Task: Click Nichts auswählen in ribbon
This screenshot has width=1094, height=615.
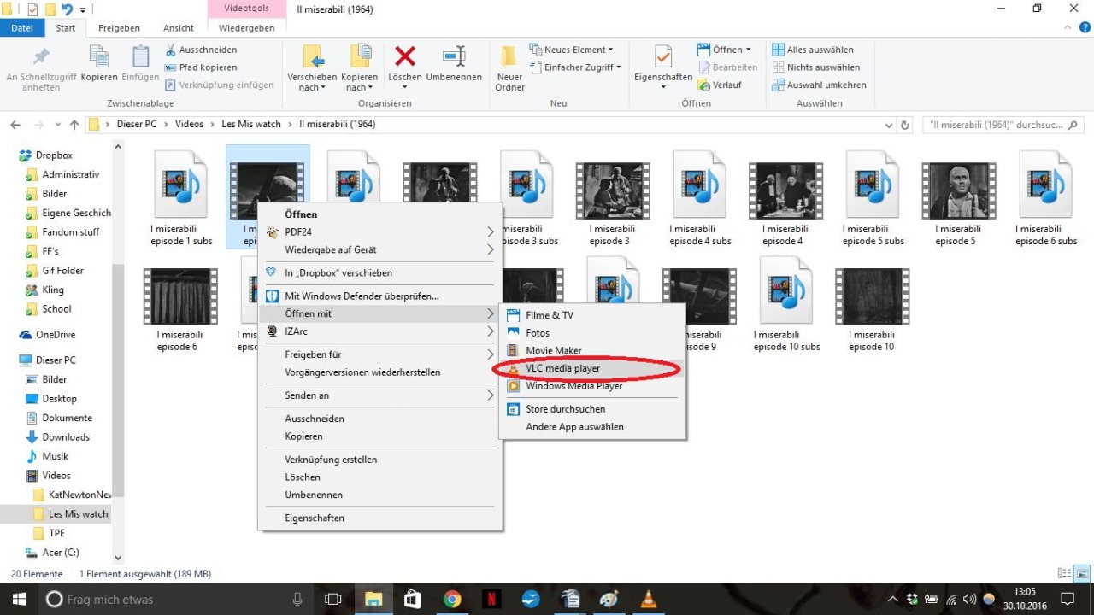Action: [815, 67]
